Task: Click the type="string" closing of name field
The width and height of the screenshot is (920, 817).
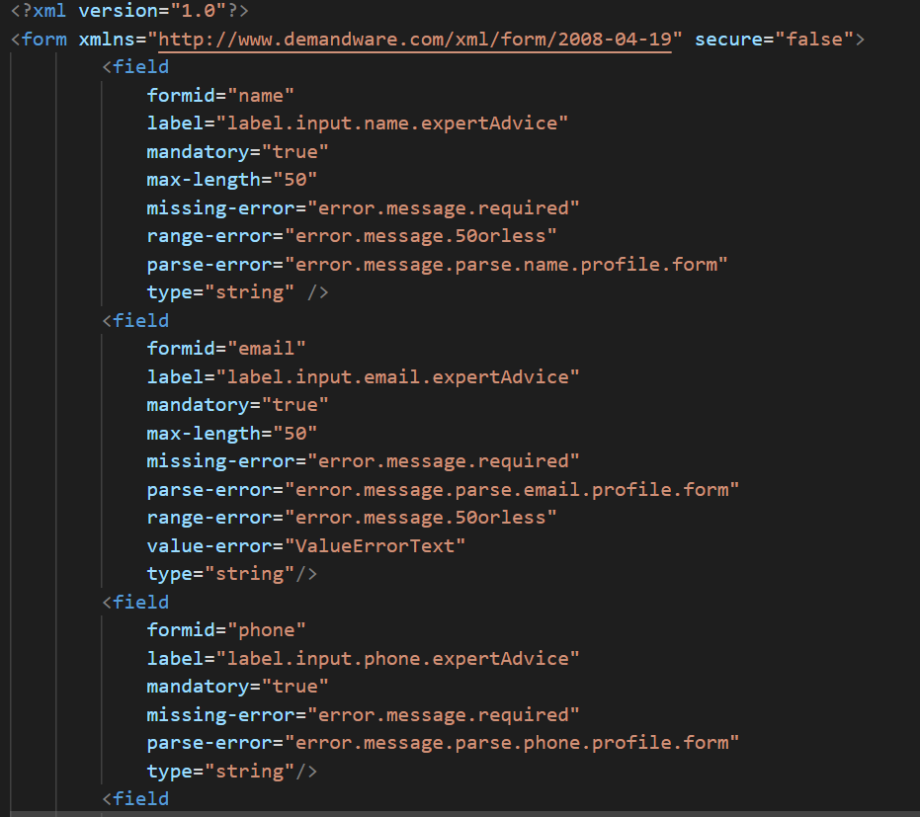Action: point(237,292)
